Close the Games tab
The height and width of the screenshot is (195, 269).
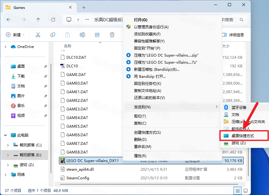pyautogui.click(x=70, y=7)
